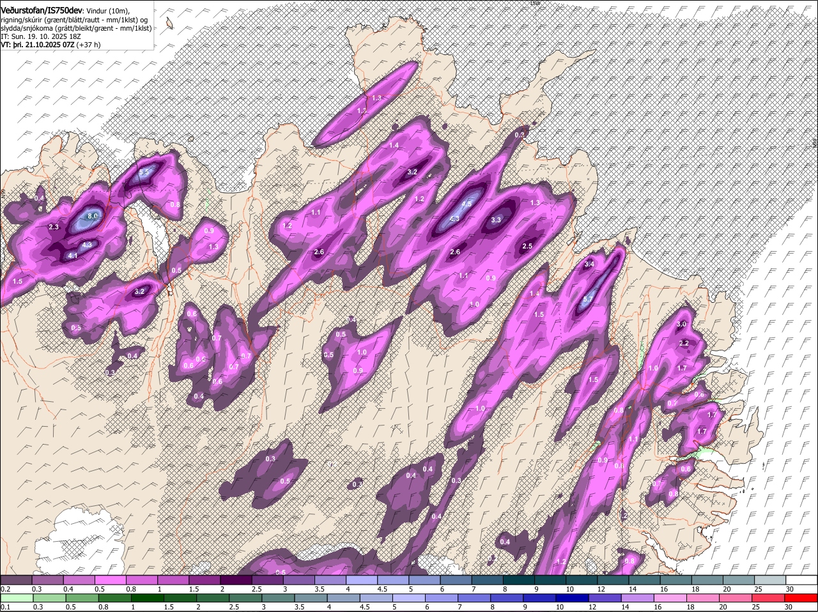Click the 2.6 value below 1.1 and 1.2

tap(319, 252)
